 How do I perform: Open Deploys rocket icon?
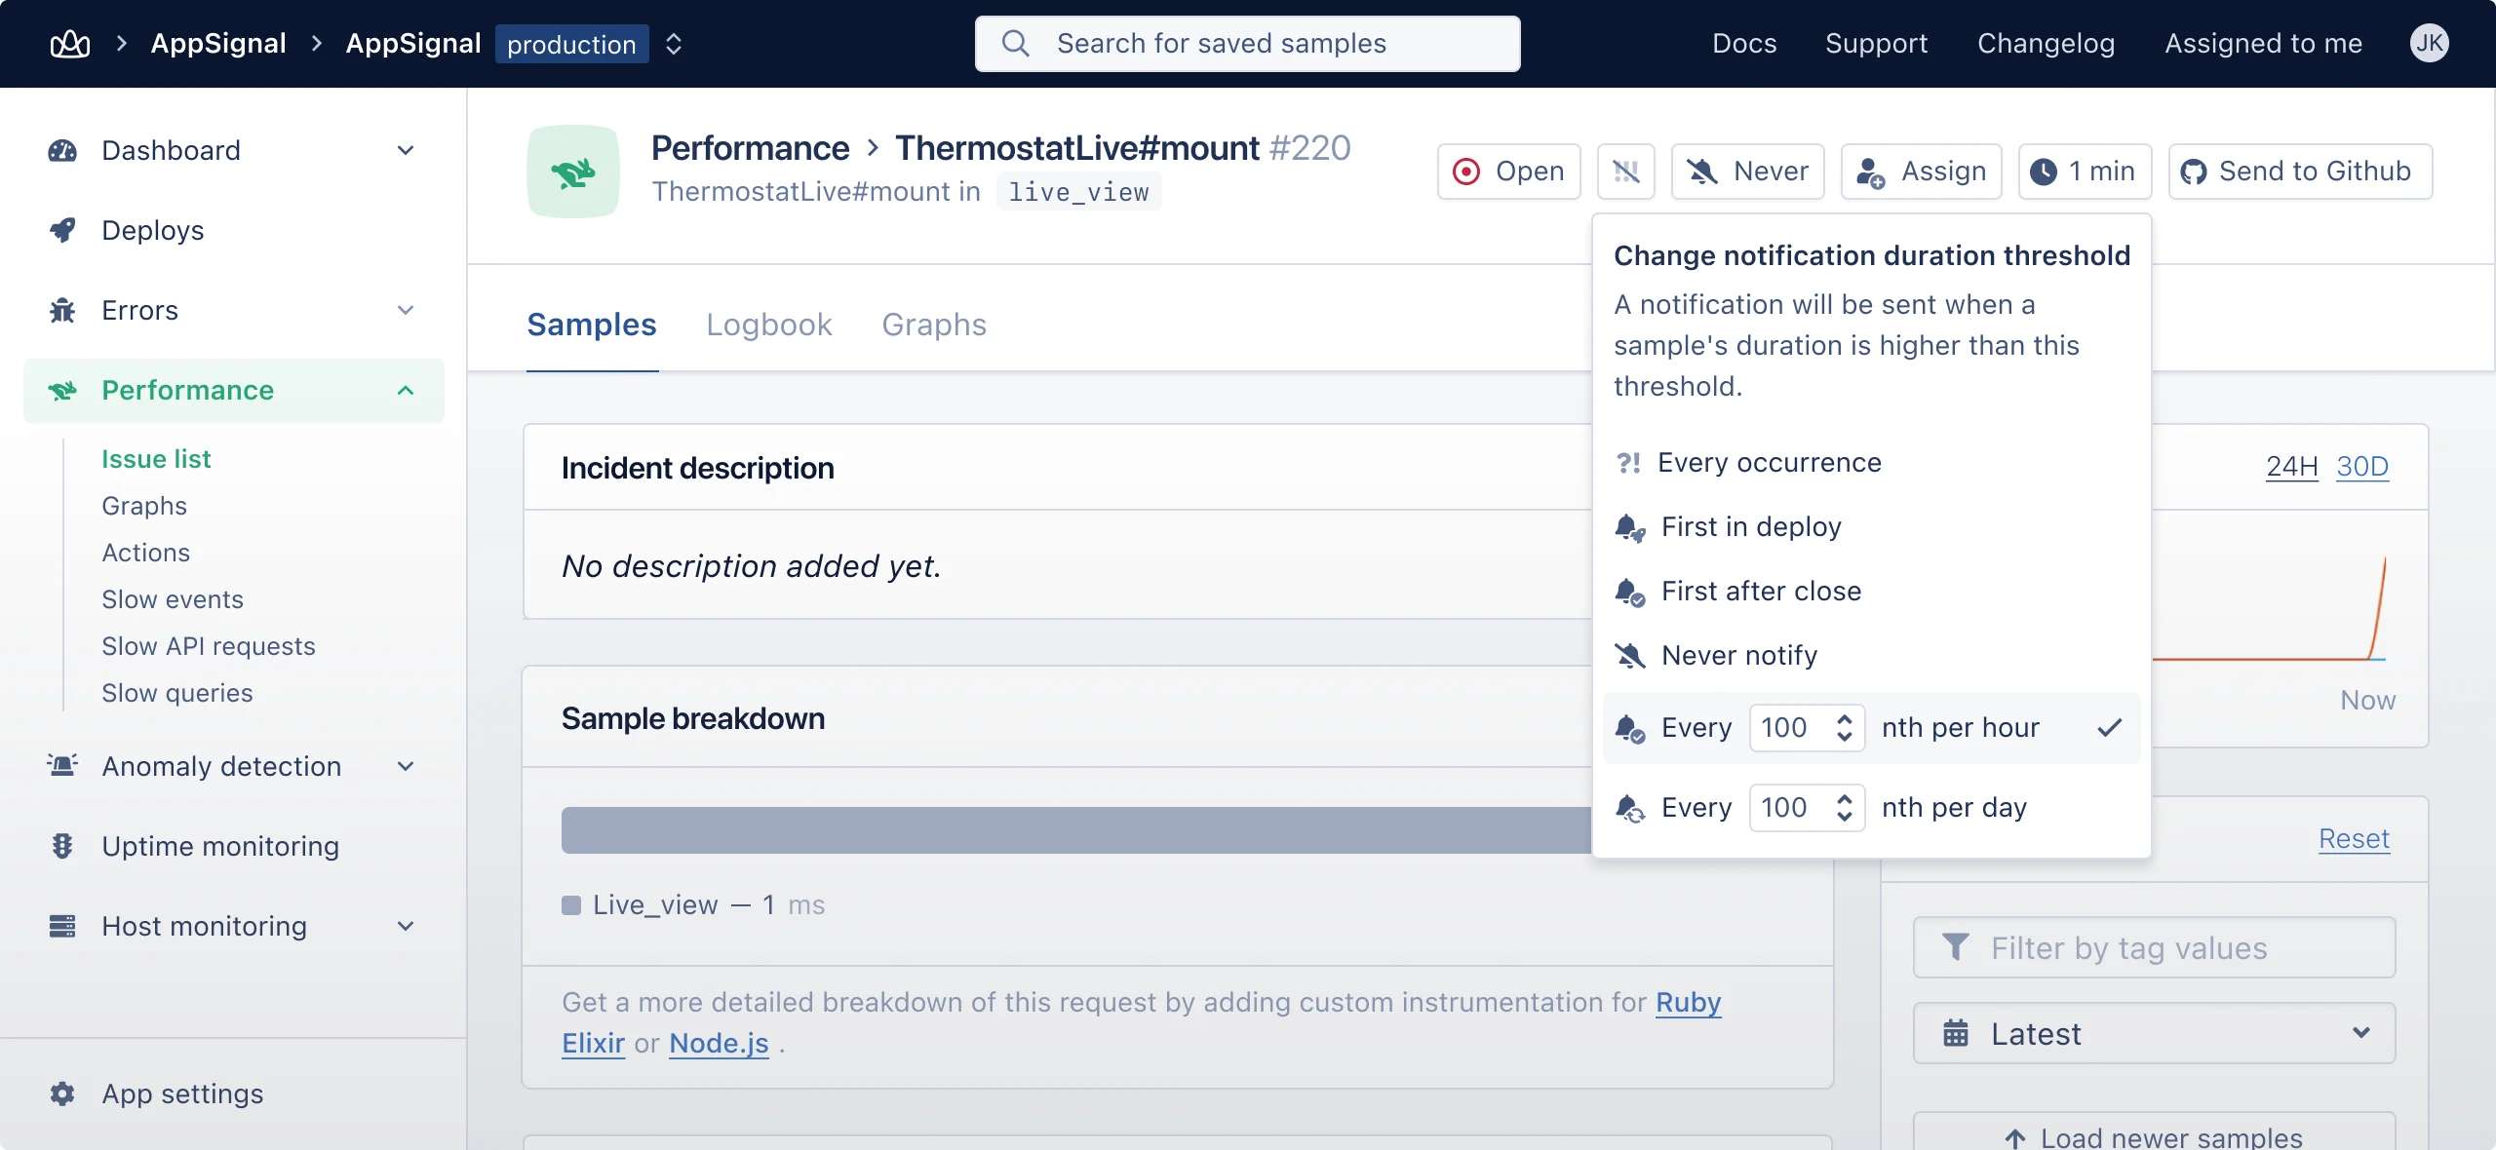pyautogui.click(x=62, y=230)
